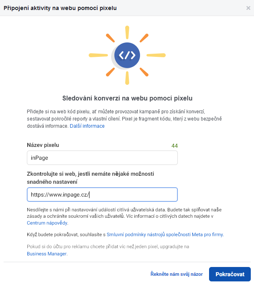Focus the Název pixelu field containing inPage

click(x=102, y=158)
